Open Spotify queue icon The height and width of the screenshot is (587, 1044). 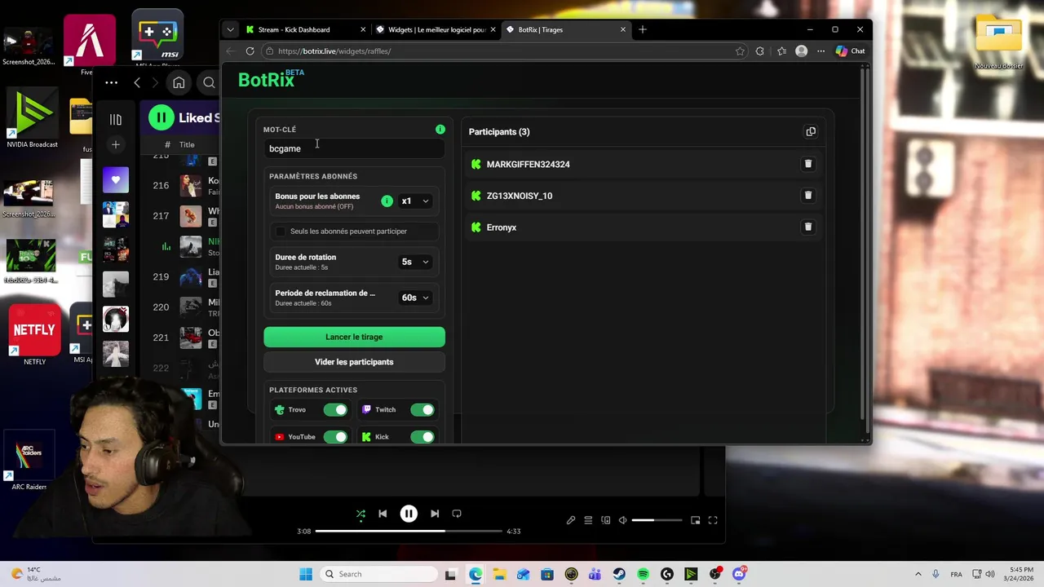588,520
